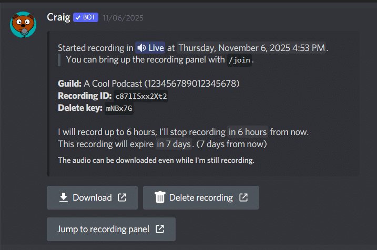Click the download arrow icon

point(64,197)
